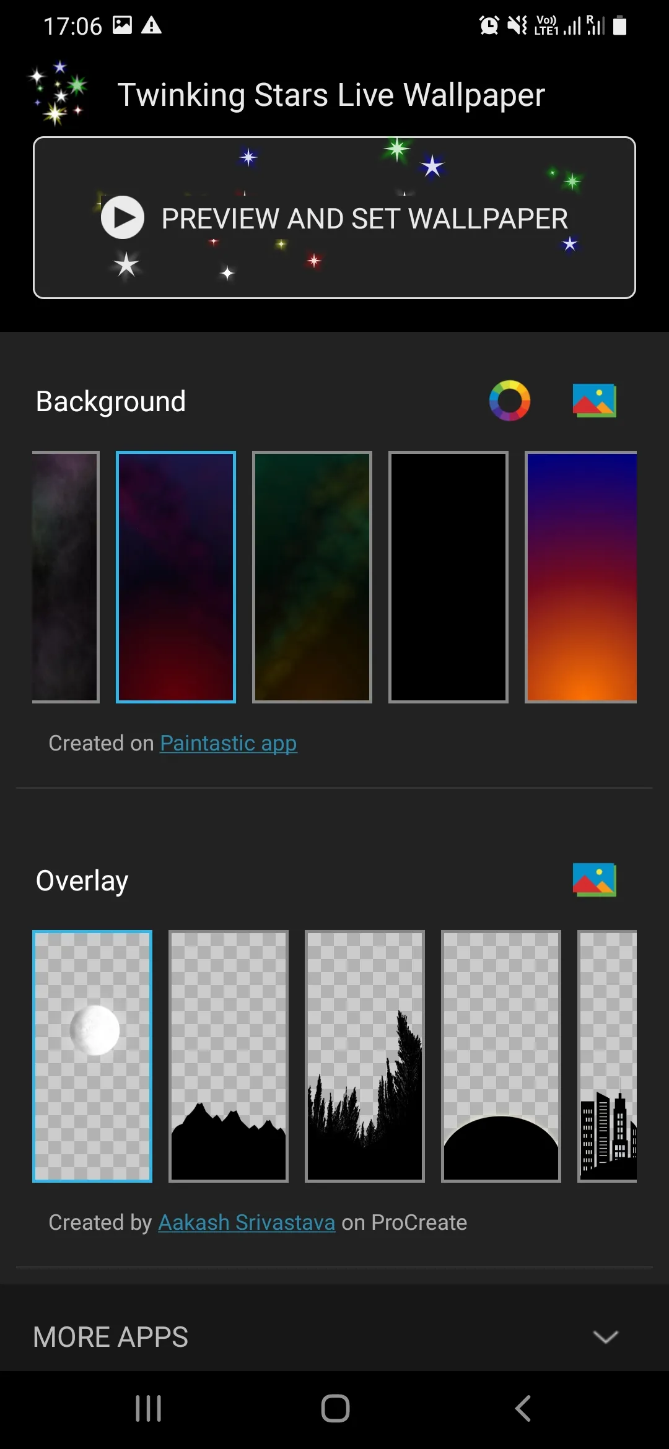Tap the app title Twinking Stars Live Wallpaper
This screenshot has width=669, height=1449.
(x=331, y=95)
